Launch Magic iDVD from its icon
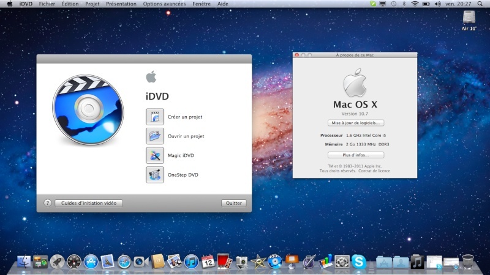Viewport: 490px width, 275px height. coord(155,155)
